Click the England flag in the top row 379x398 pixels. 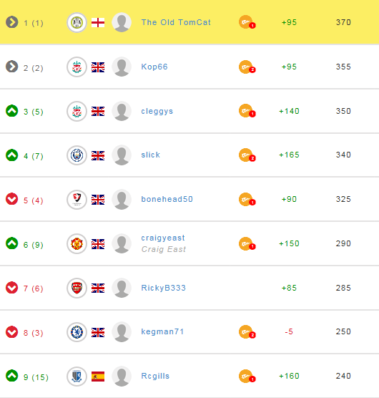coord(98,23)
